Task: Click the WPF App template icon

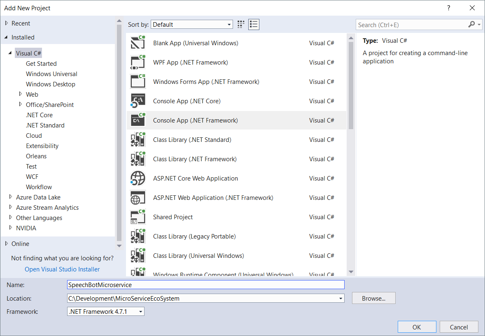Action: point(138,62)
